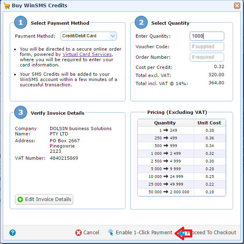Viewport: 244px width, 244px height.
Task: Click the Voucher Code input field
Action: point(207,47)
